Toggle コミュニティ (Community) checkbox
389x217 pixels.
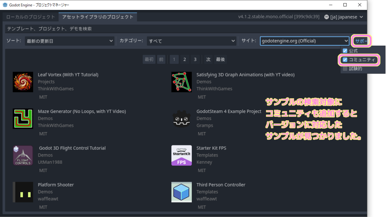345,60
